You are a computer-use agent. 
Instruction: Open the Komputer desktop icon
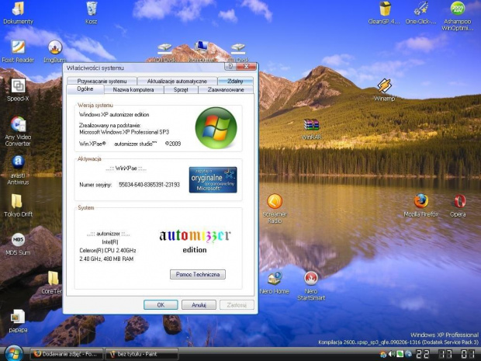pyautogui.click(x=201, y=50)
